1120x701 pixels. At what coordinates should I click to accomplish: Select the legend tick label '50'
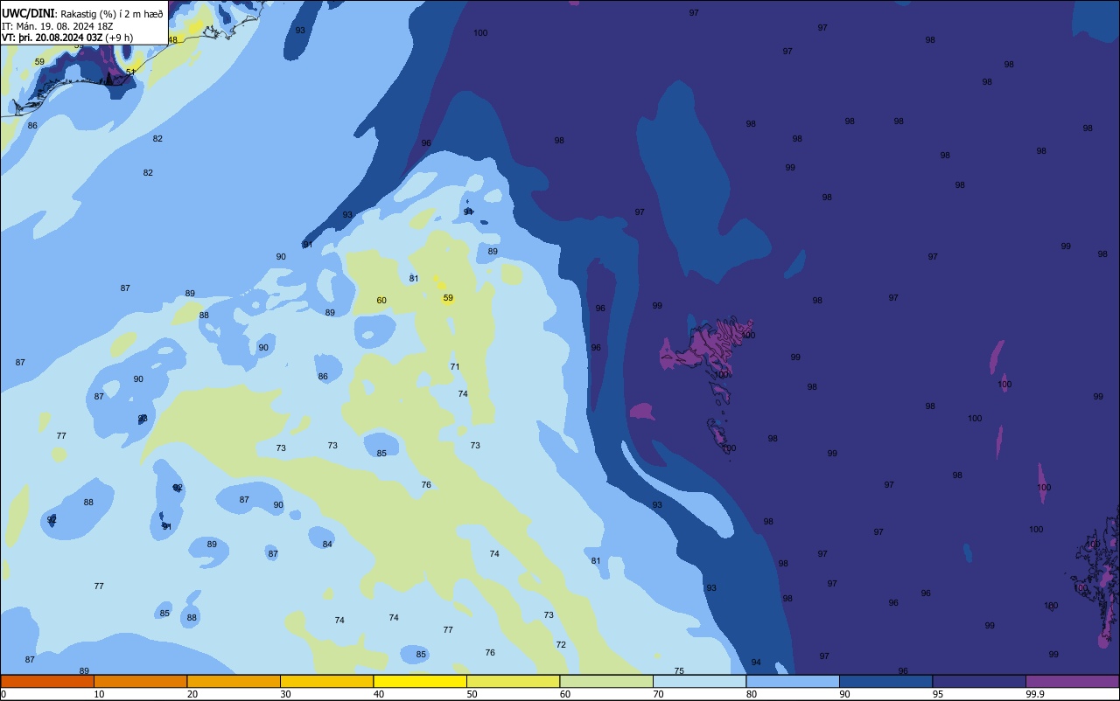472,694
